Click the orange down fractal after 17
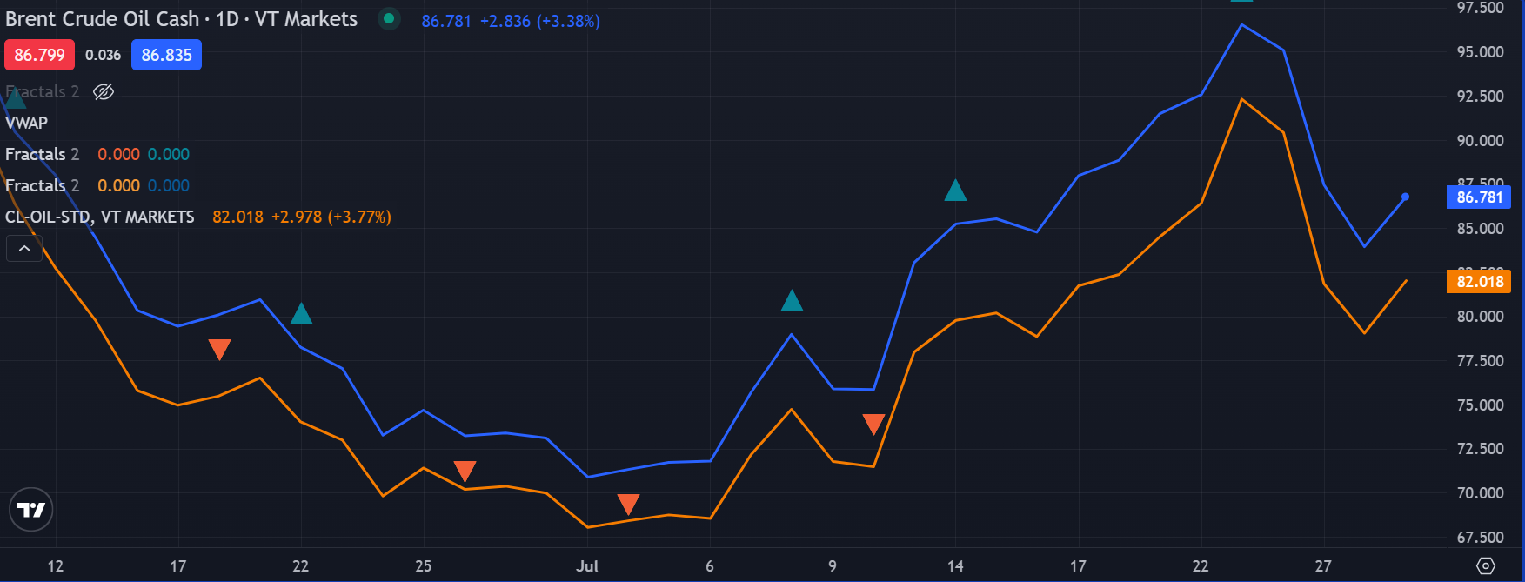This screenshot has height=582, width=1525. 219,350
